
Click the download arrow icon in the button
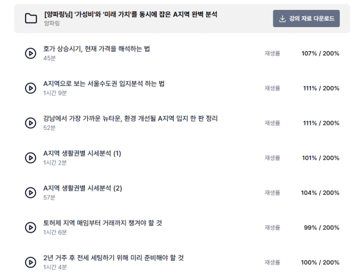[282, 19]
